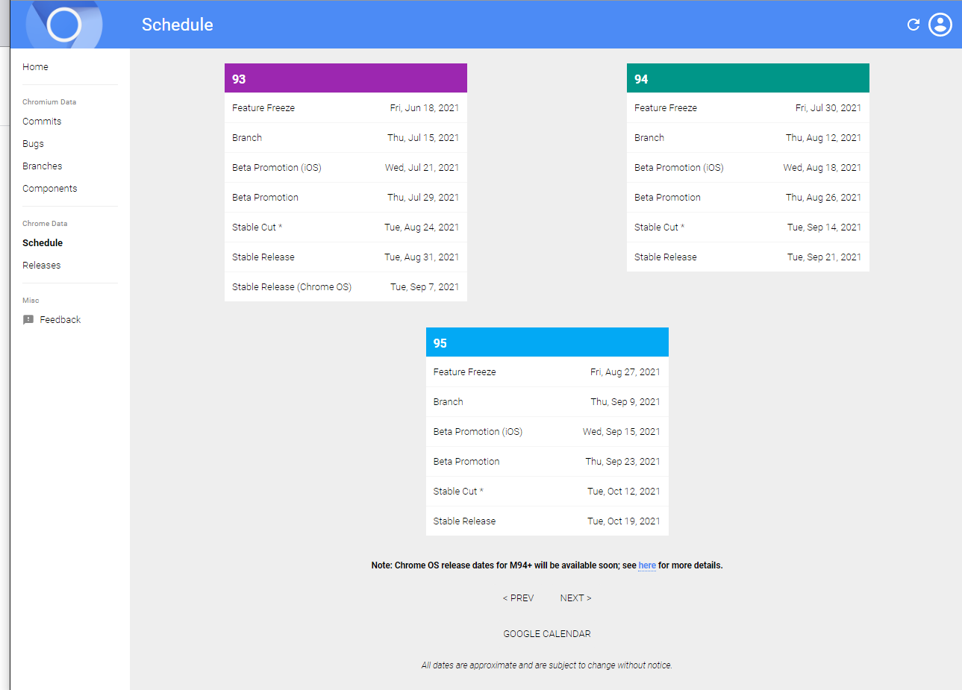Click 'Stable Release (Chrome OS)' row label
962x690 pixels.
(292, 287)
